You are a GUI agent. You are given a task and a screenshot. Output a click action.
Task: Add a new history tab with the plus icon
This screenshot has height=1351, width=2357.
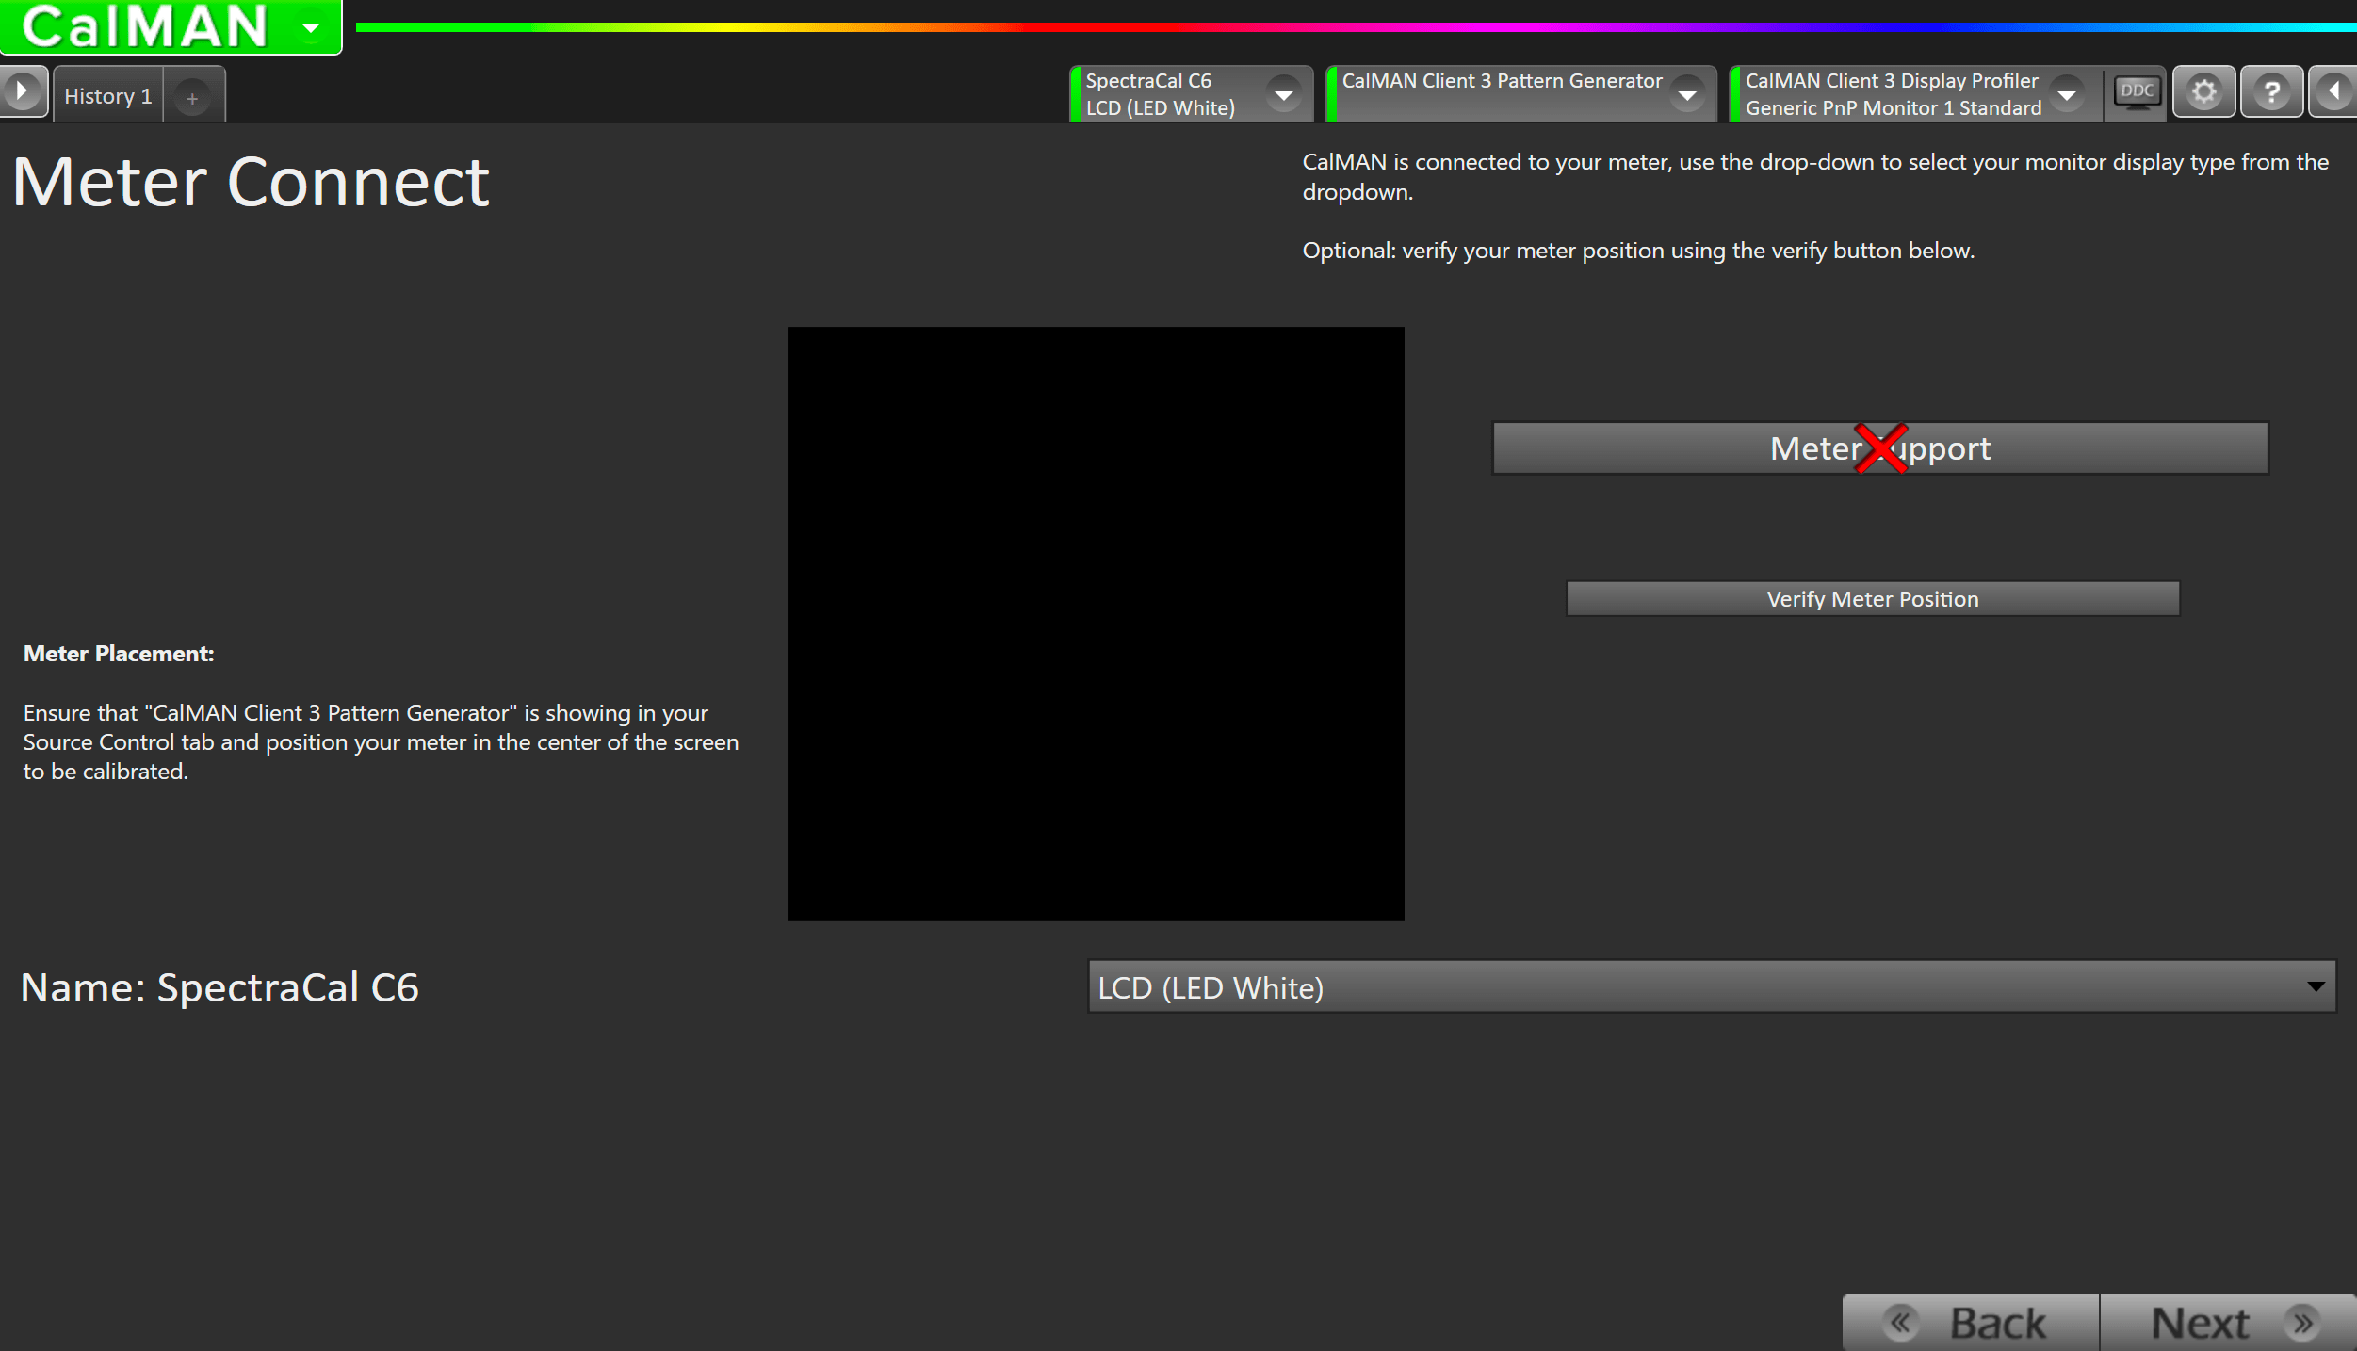pyautogui.click(x=192, y=98)
